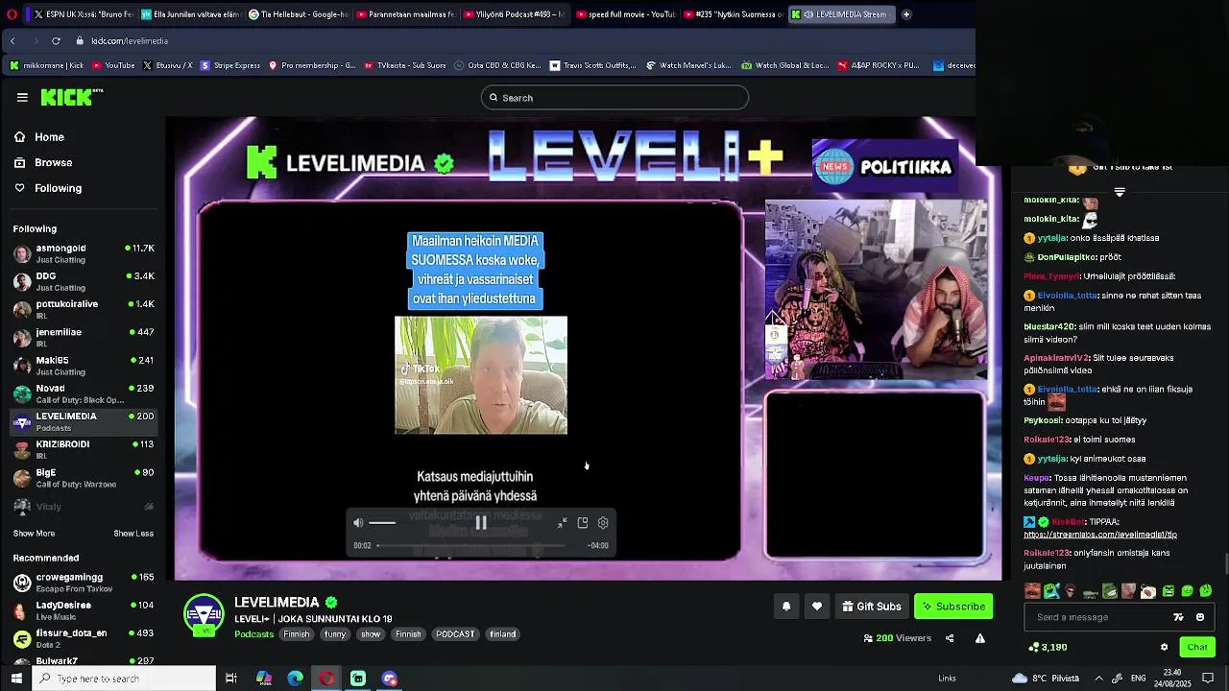The height and width of the screenshot is (691, 1229).
Task: Mute the video player volume icon
Action: click(x=358, y=523)
